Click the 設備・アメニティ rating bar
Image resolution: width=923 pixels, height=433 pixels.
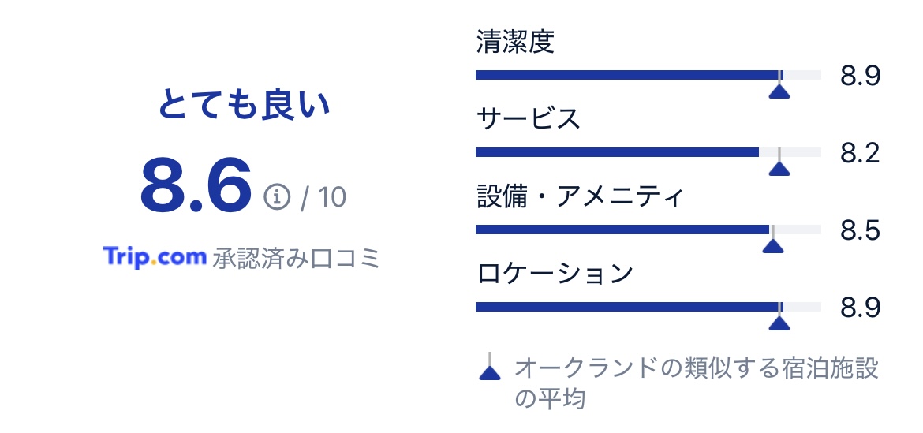point(648,230)
